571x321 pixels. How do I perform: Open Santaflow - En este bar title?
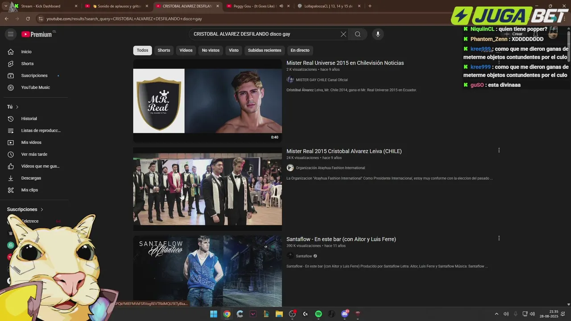(341, 239)
